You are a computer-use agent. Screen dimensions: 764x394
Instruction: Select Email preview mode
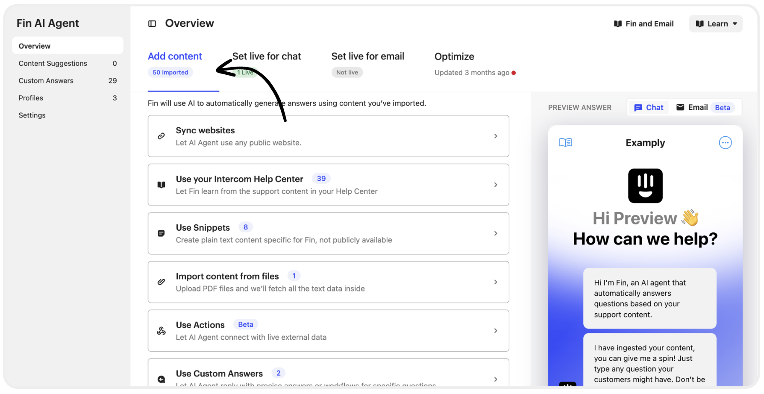point(705,108)
